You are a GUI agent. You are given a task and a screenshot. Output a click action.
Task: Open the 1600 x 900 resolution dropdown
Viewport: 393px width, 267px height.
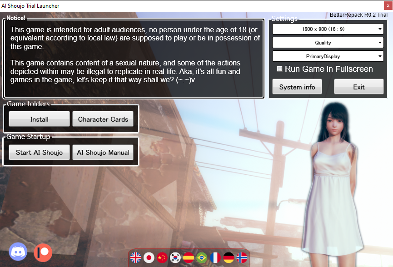click(x=328, y=29)
